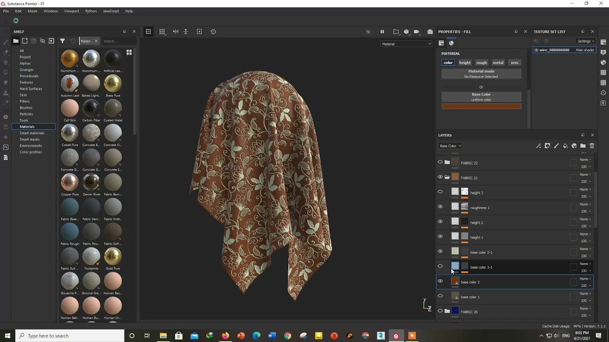609x342 pixels.
Task: Expand the FABRIC 20 folder
Action: [x=447, y=311]
